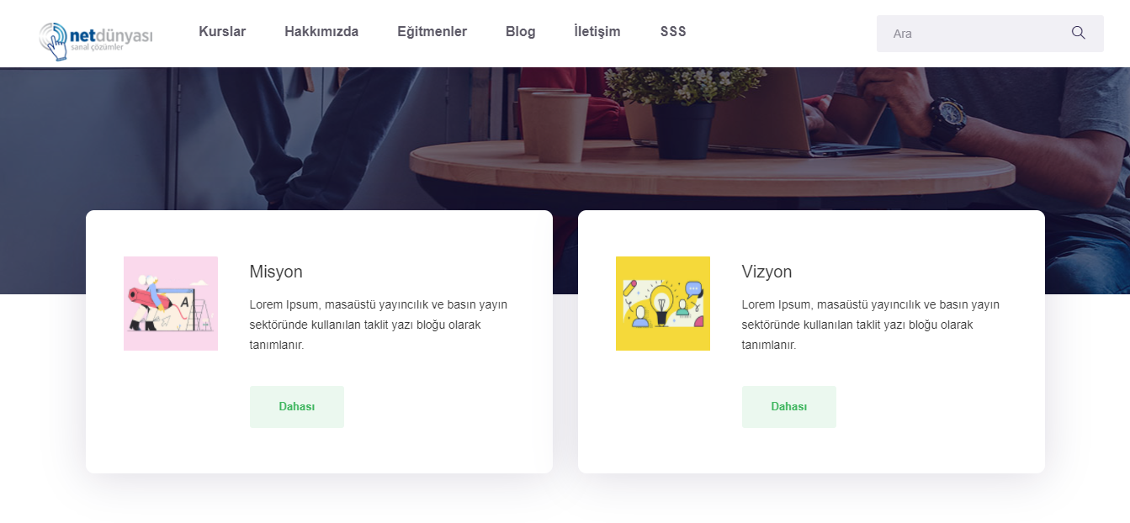Click the hero banner cafe photo
This screenshot has height=523, width=1130.
pyautogui.click(x=565, y=135)
